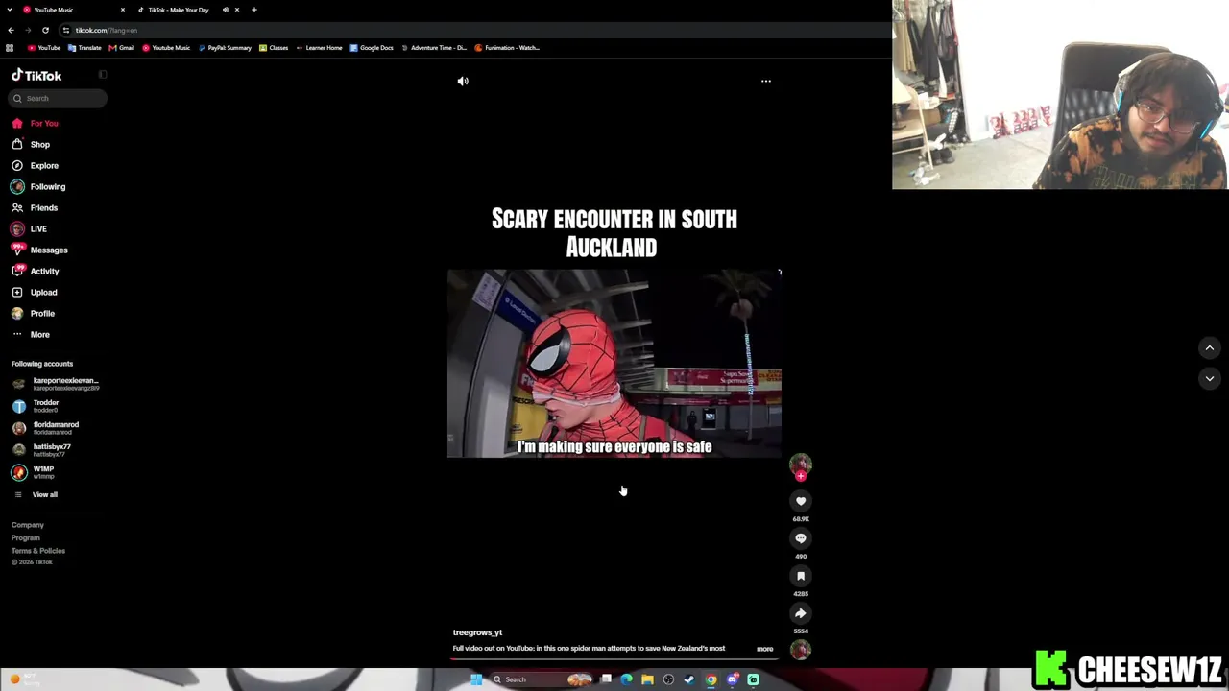Go to the previous video
The width and height of the screenshot is (1229, 691).
pos(1210,347)
